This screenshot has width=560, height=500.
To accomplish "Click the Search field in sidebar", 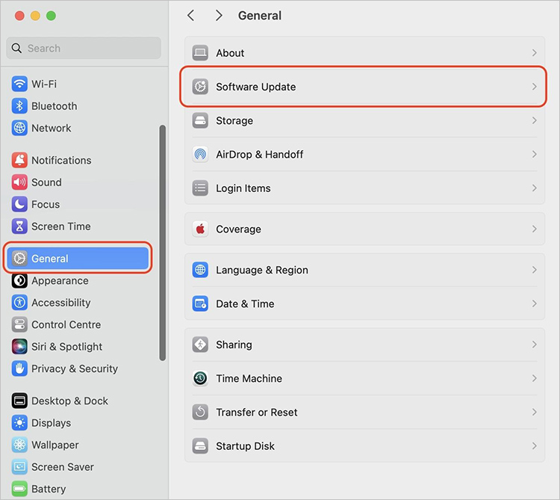I will [84, 48].
